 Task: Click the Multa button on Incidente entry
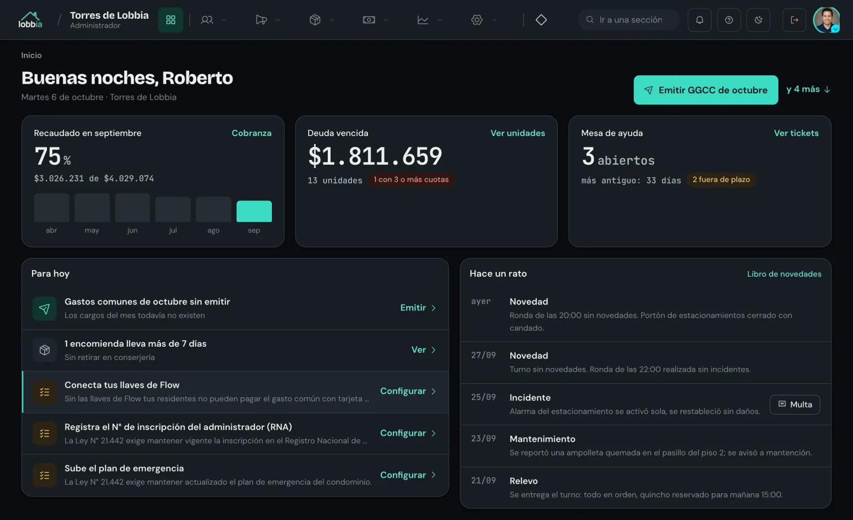[795, 404]
